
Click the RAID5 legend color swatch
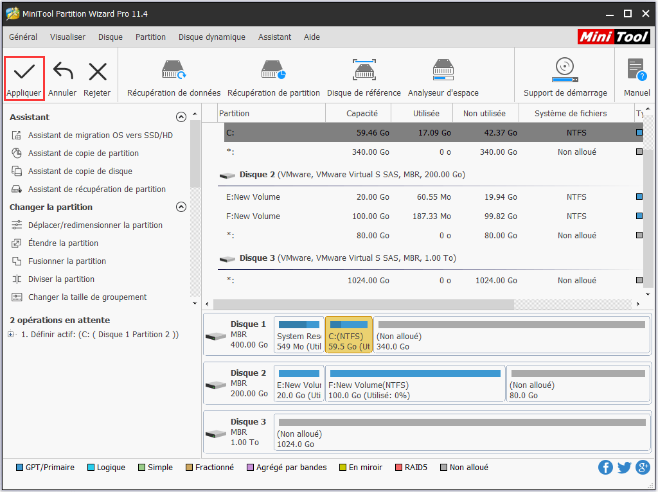[398, 467]
